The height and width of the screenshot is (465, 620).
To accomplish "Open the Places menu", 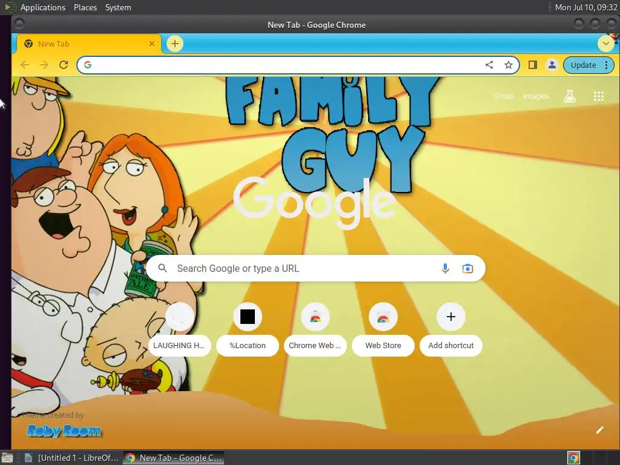I will tap(85, 7).
